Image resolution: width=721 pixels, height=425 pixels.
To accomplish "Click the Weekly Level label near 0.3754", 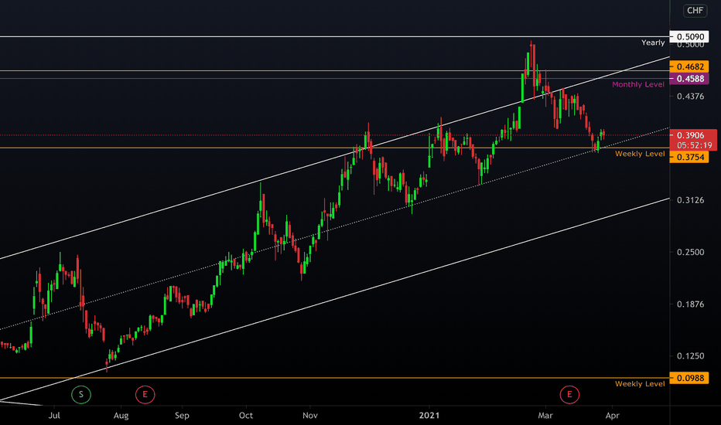I will pyautogui.click(x=640, y=154).
